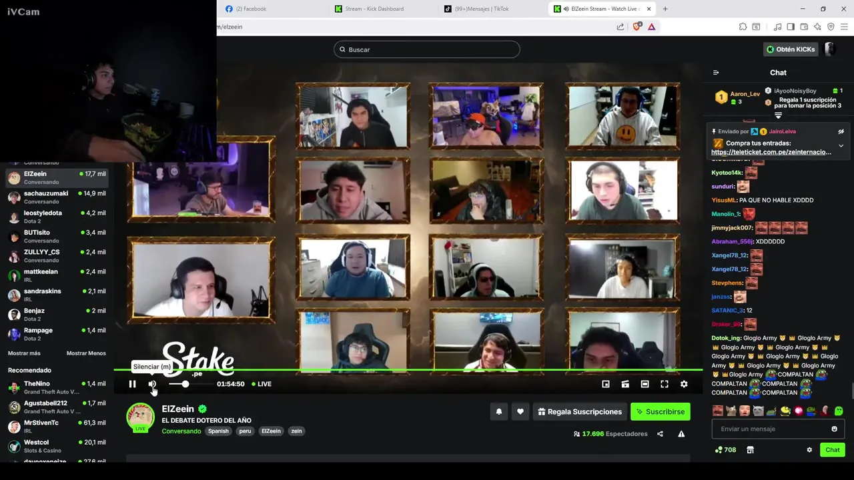Viewport: 854px width, 480px height.
Task: Open Brave VPN shield icon
Action: [831, 27]
